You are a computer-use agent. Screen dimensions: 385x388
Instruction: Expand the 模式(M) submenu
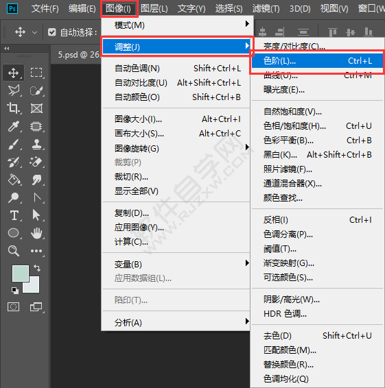(x=177, y=25)
